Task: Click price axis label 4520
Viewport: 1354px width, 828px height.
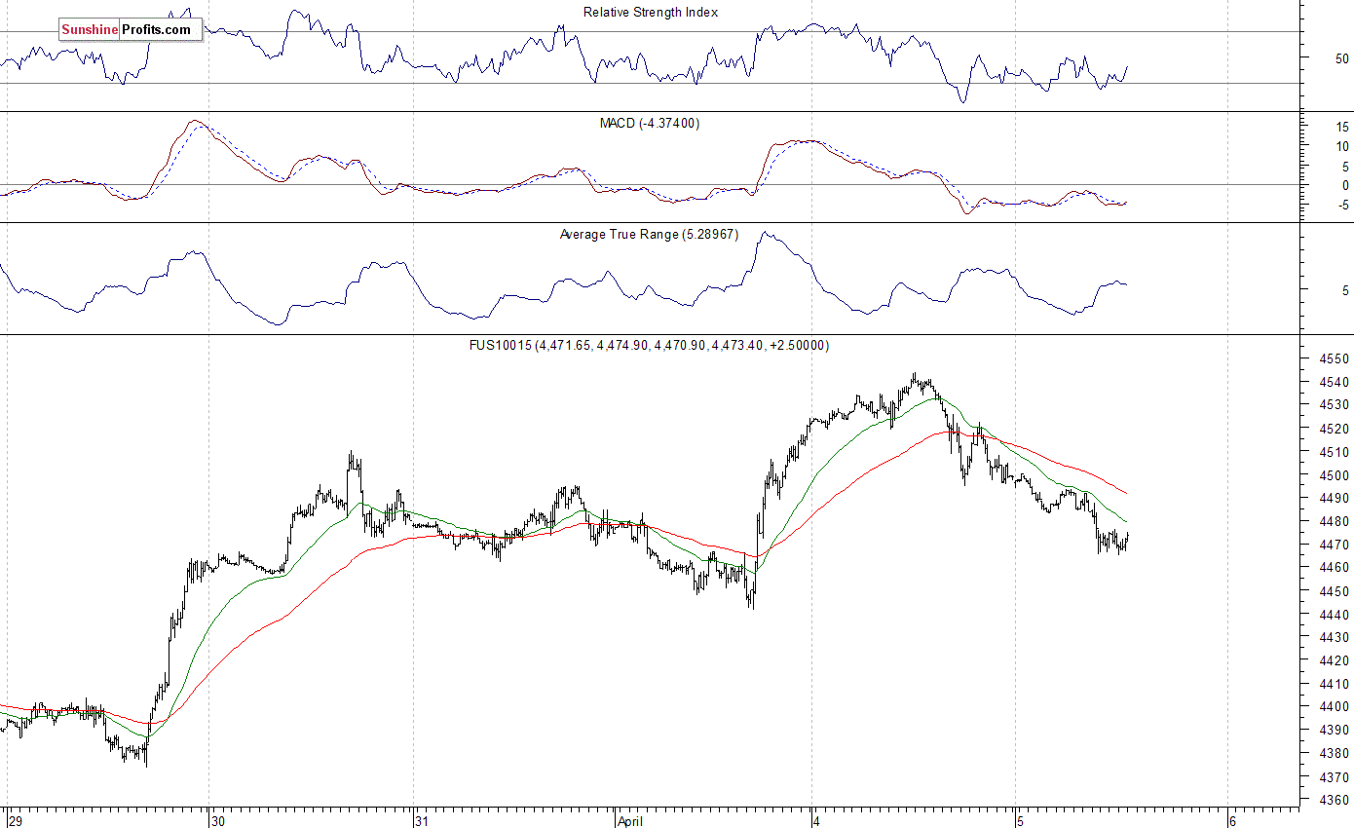Action: pyautogui.click(x=1335, y=429)
